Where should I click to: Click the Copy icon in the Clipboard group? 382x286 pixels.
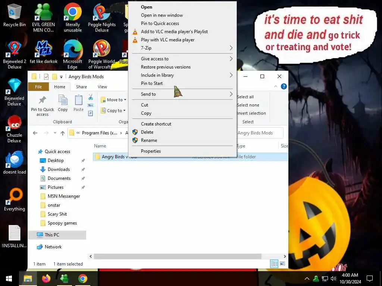(63, 104)
